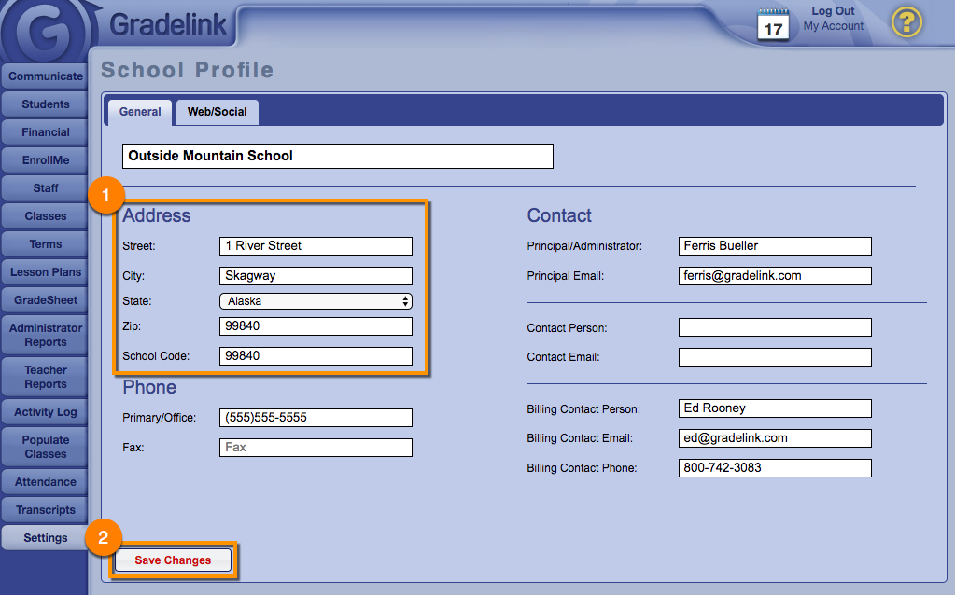Screen dimensions: 955x595
Task: Select the empty Contact Person field
Action: (x=775, y=327)
